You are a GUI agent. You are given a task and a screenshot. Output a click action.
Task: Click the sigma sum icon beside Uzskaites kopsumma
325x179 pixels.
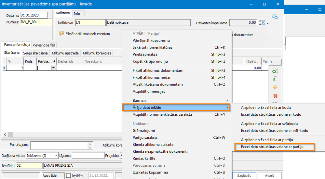pyautogui.click(x=262, y=23)
